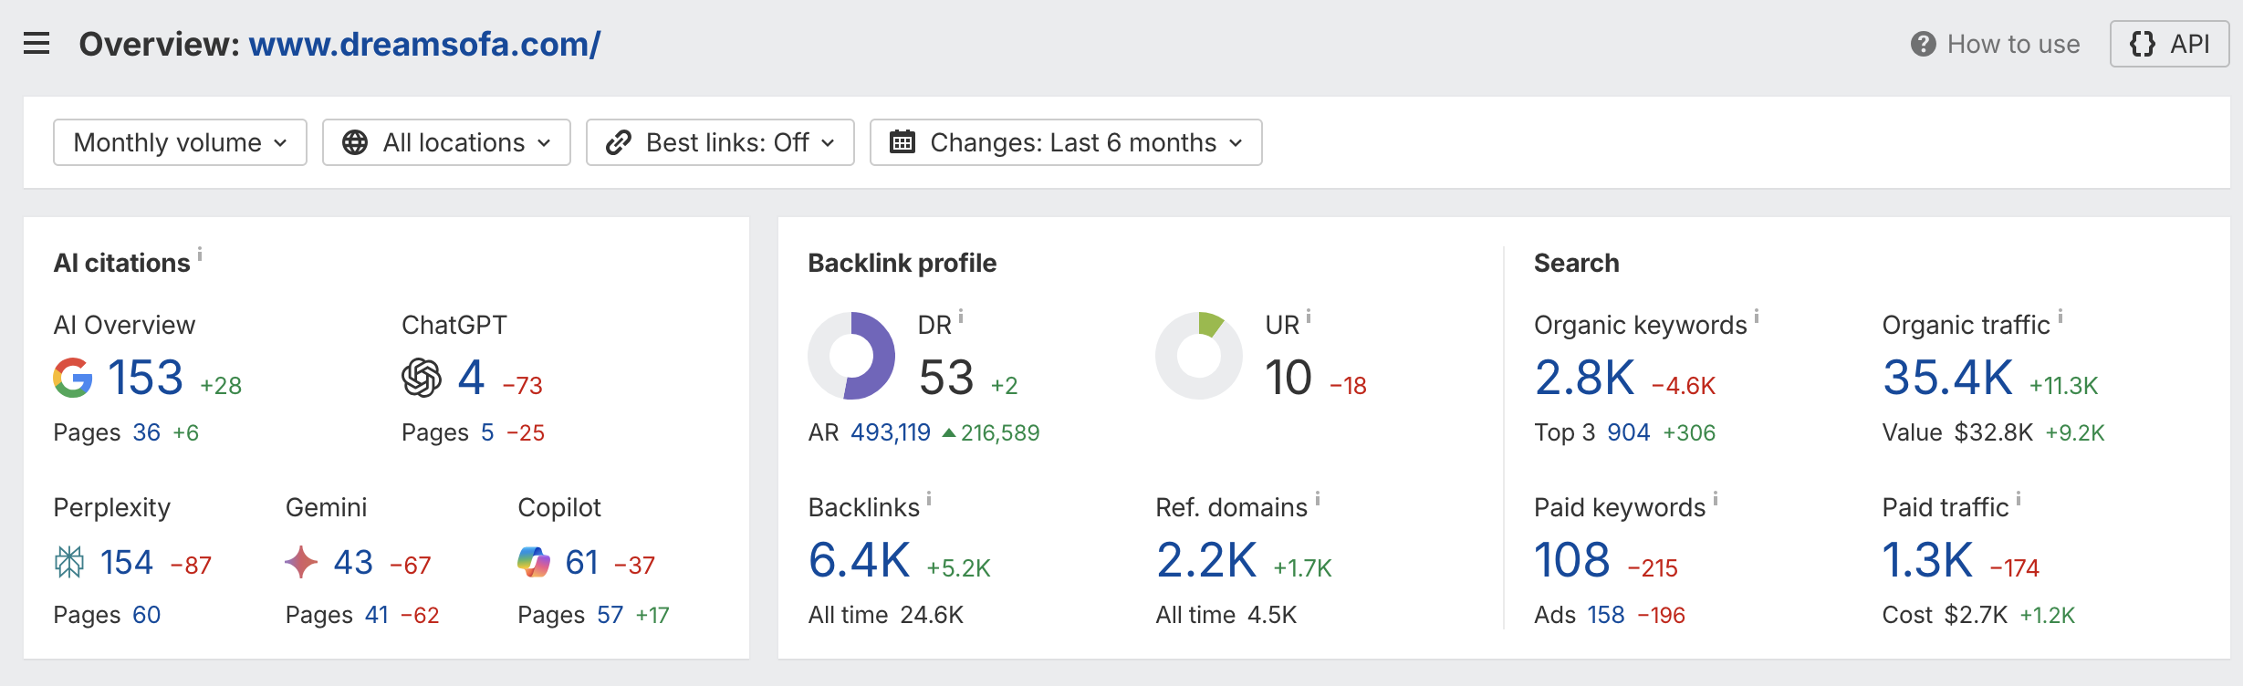The image size is (2243, 686).
Task: Click Gemini citations value 43
Action: click(353, 563)
